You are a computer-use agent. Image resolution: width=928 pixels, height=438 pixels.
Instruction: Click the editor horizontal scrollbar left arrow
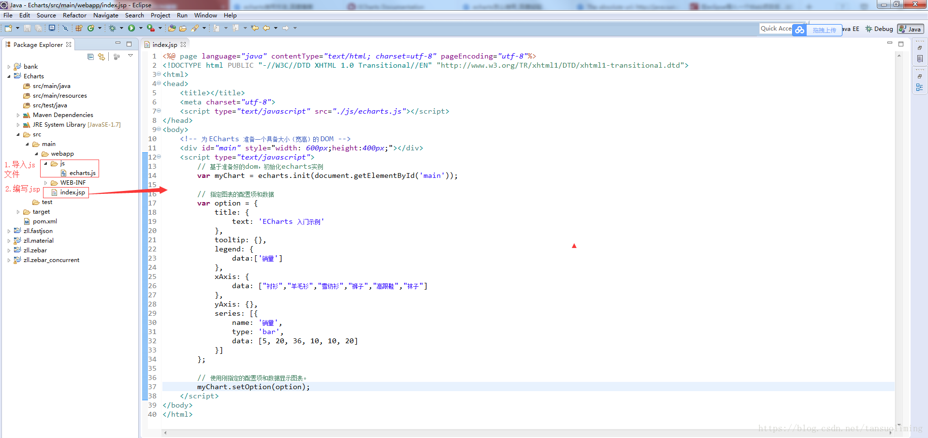coord(165,433)
